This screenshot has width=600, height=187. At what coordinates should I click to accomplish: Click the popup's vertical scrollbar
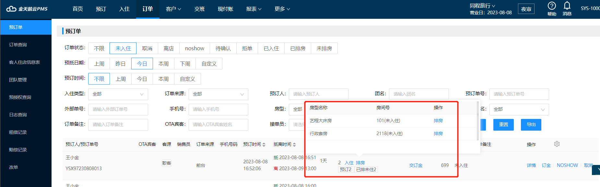(478, 121)
